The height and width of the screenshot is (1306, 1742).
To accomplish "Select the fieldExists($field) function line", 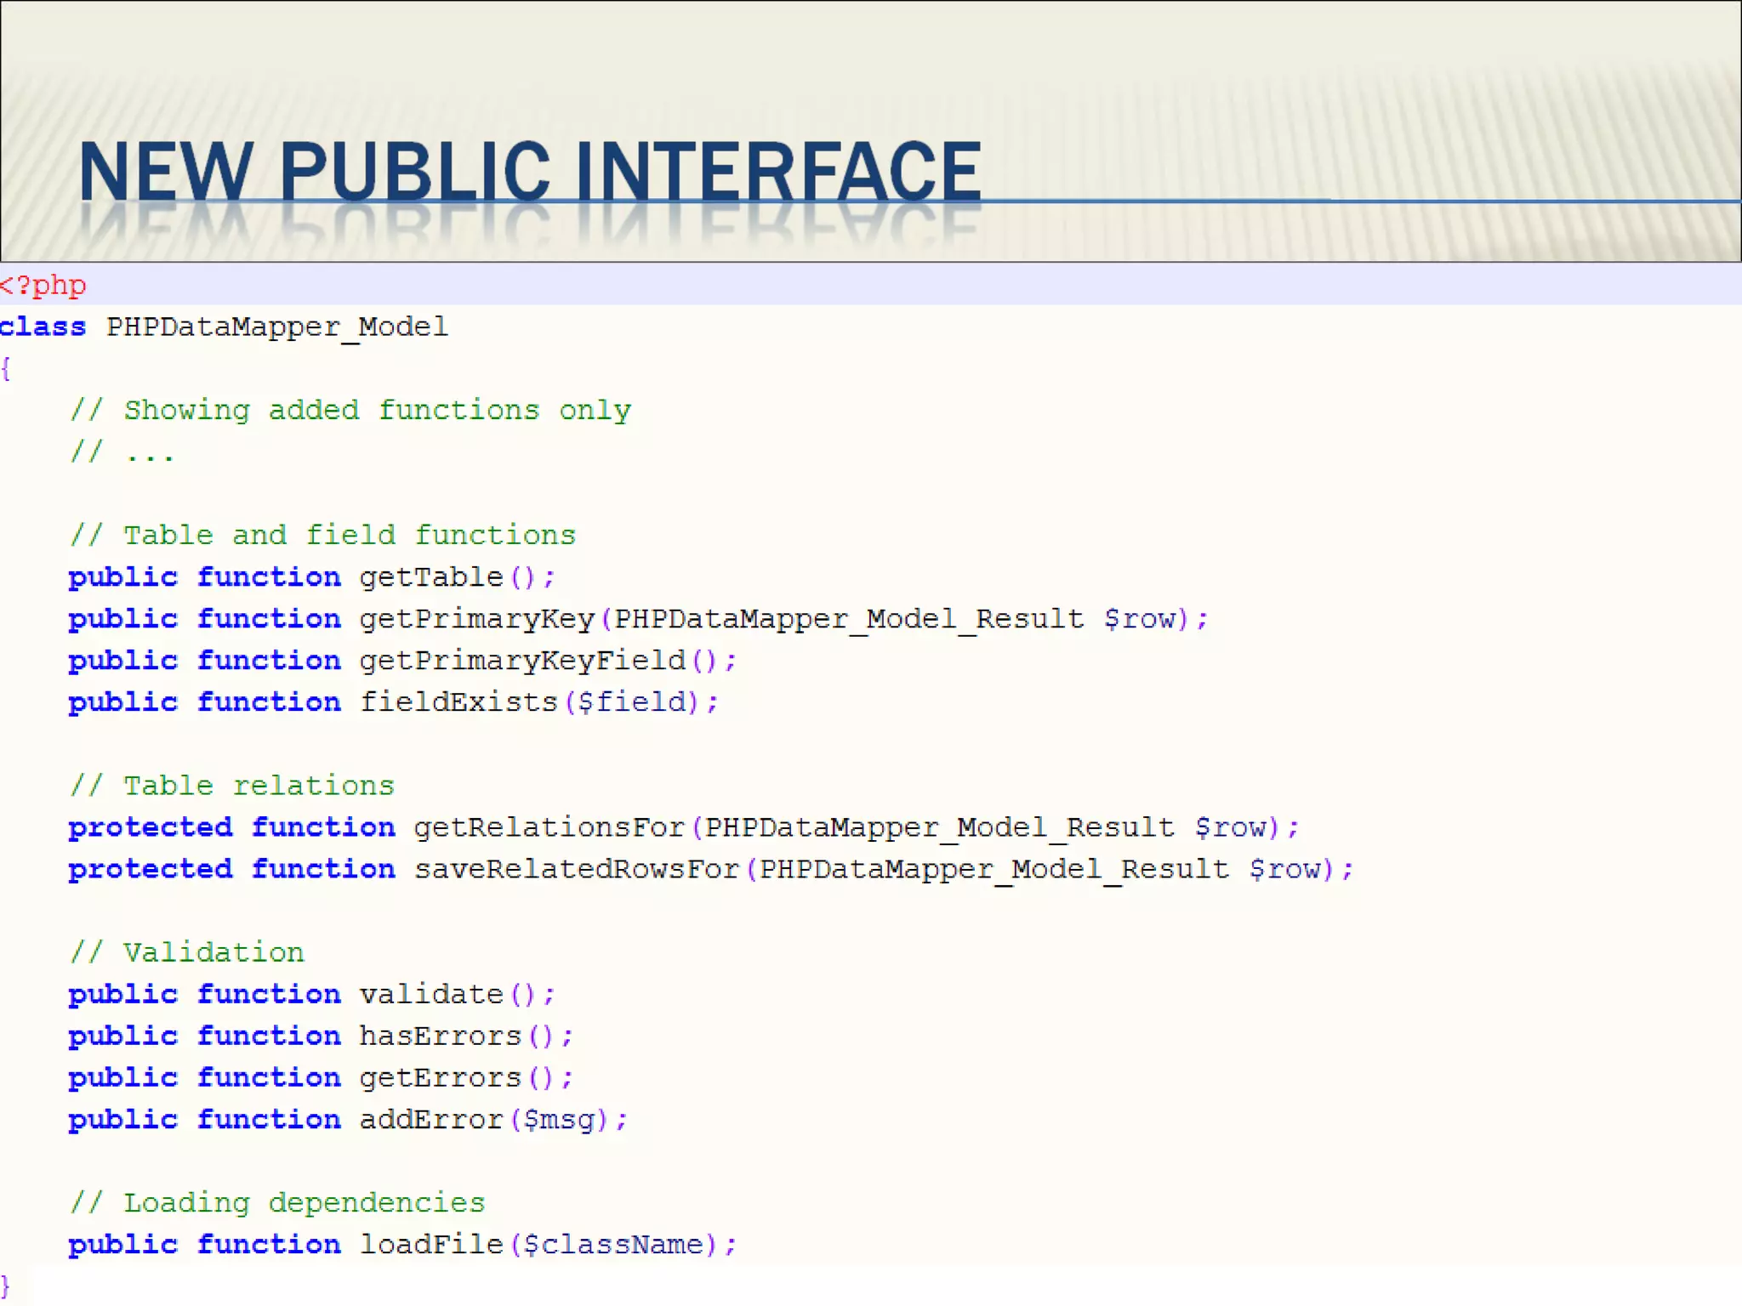I will [x=394, y=702].
